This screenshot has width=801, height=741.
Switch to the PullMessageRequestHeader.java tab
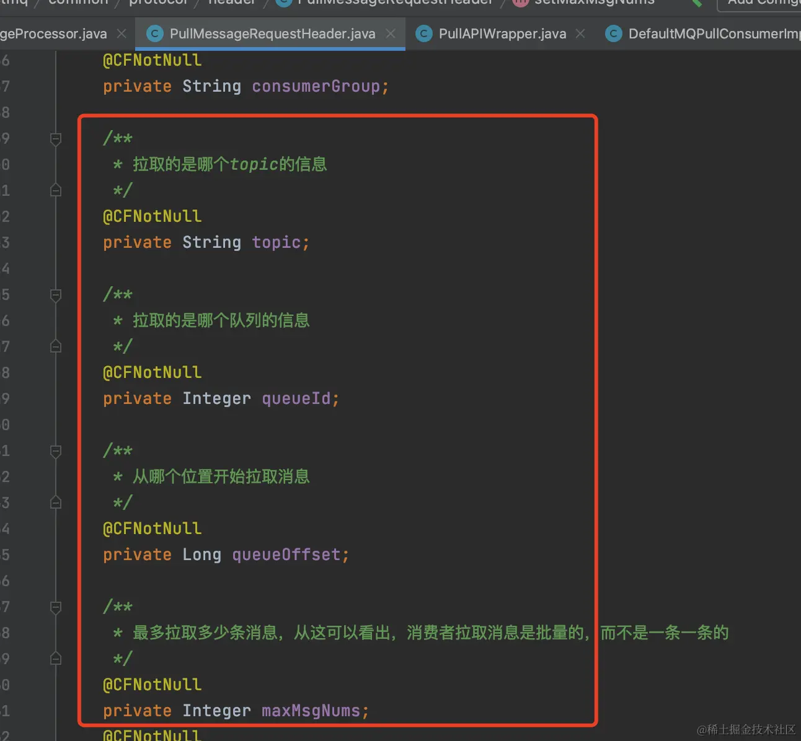click(272, 34)
